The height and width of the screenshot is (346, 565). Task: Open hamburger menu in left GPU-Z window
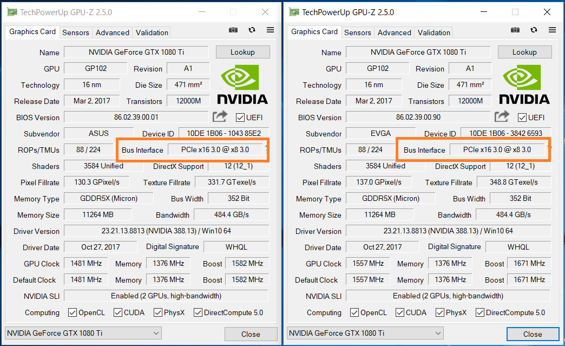(x=270, y=30)
